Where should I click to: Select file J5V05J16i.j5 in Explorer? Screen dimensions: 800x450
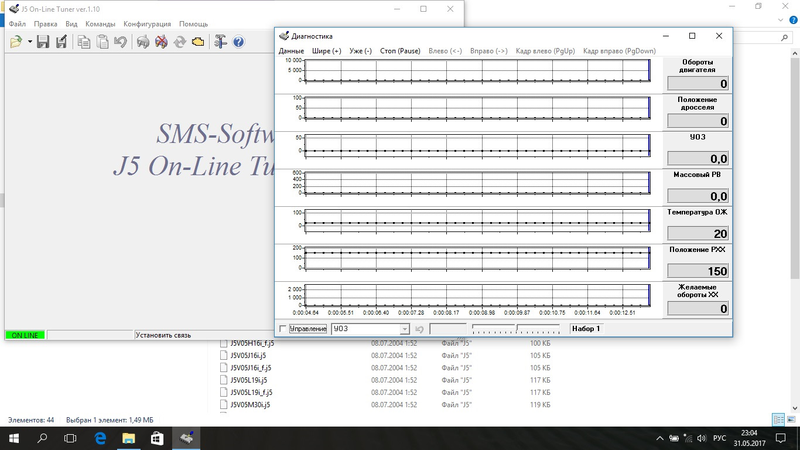point(248,356)
